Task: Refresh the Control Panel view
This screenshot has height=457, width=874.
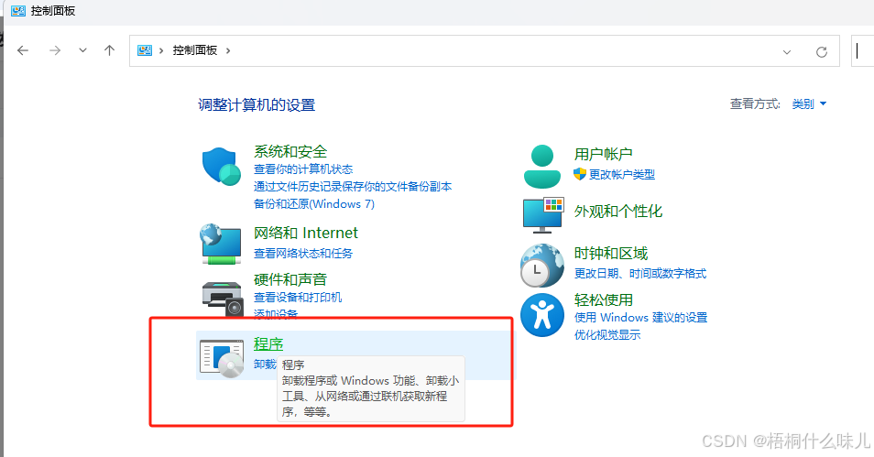Action: click(822, 52)
